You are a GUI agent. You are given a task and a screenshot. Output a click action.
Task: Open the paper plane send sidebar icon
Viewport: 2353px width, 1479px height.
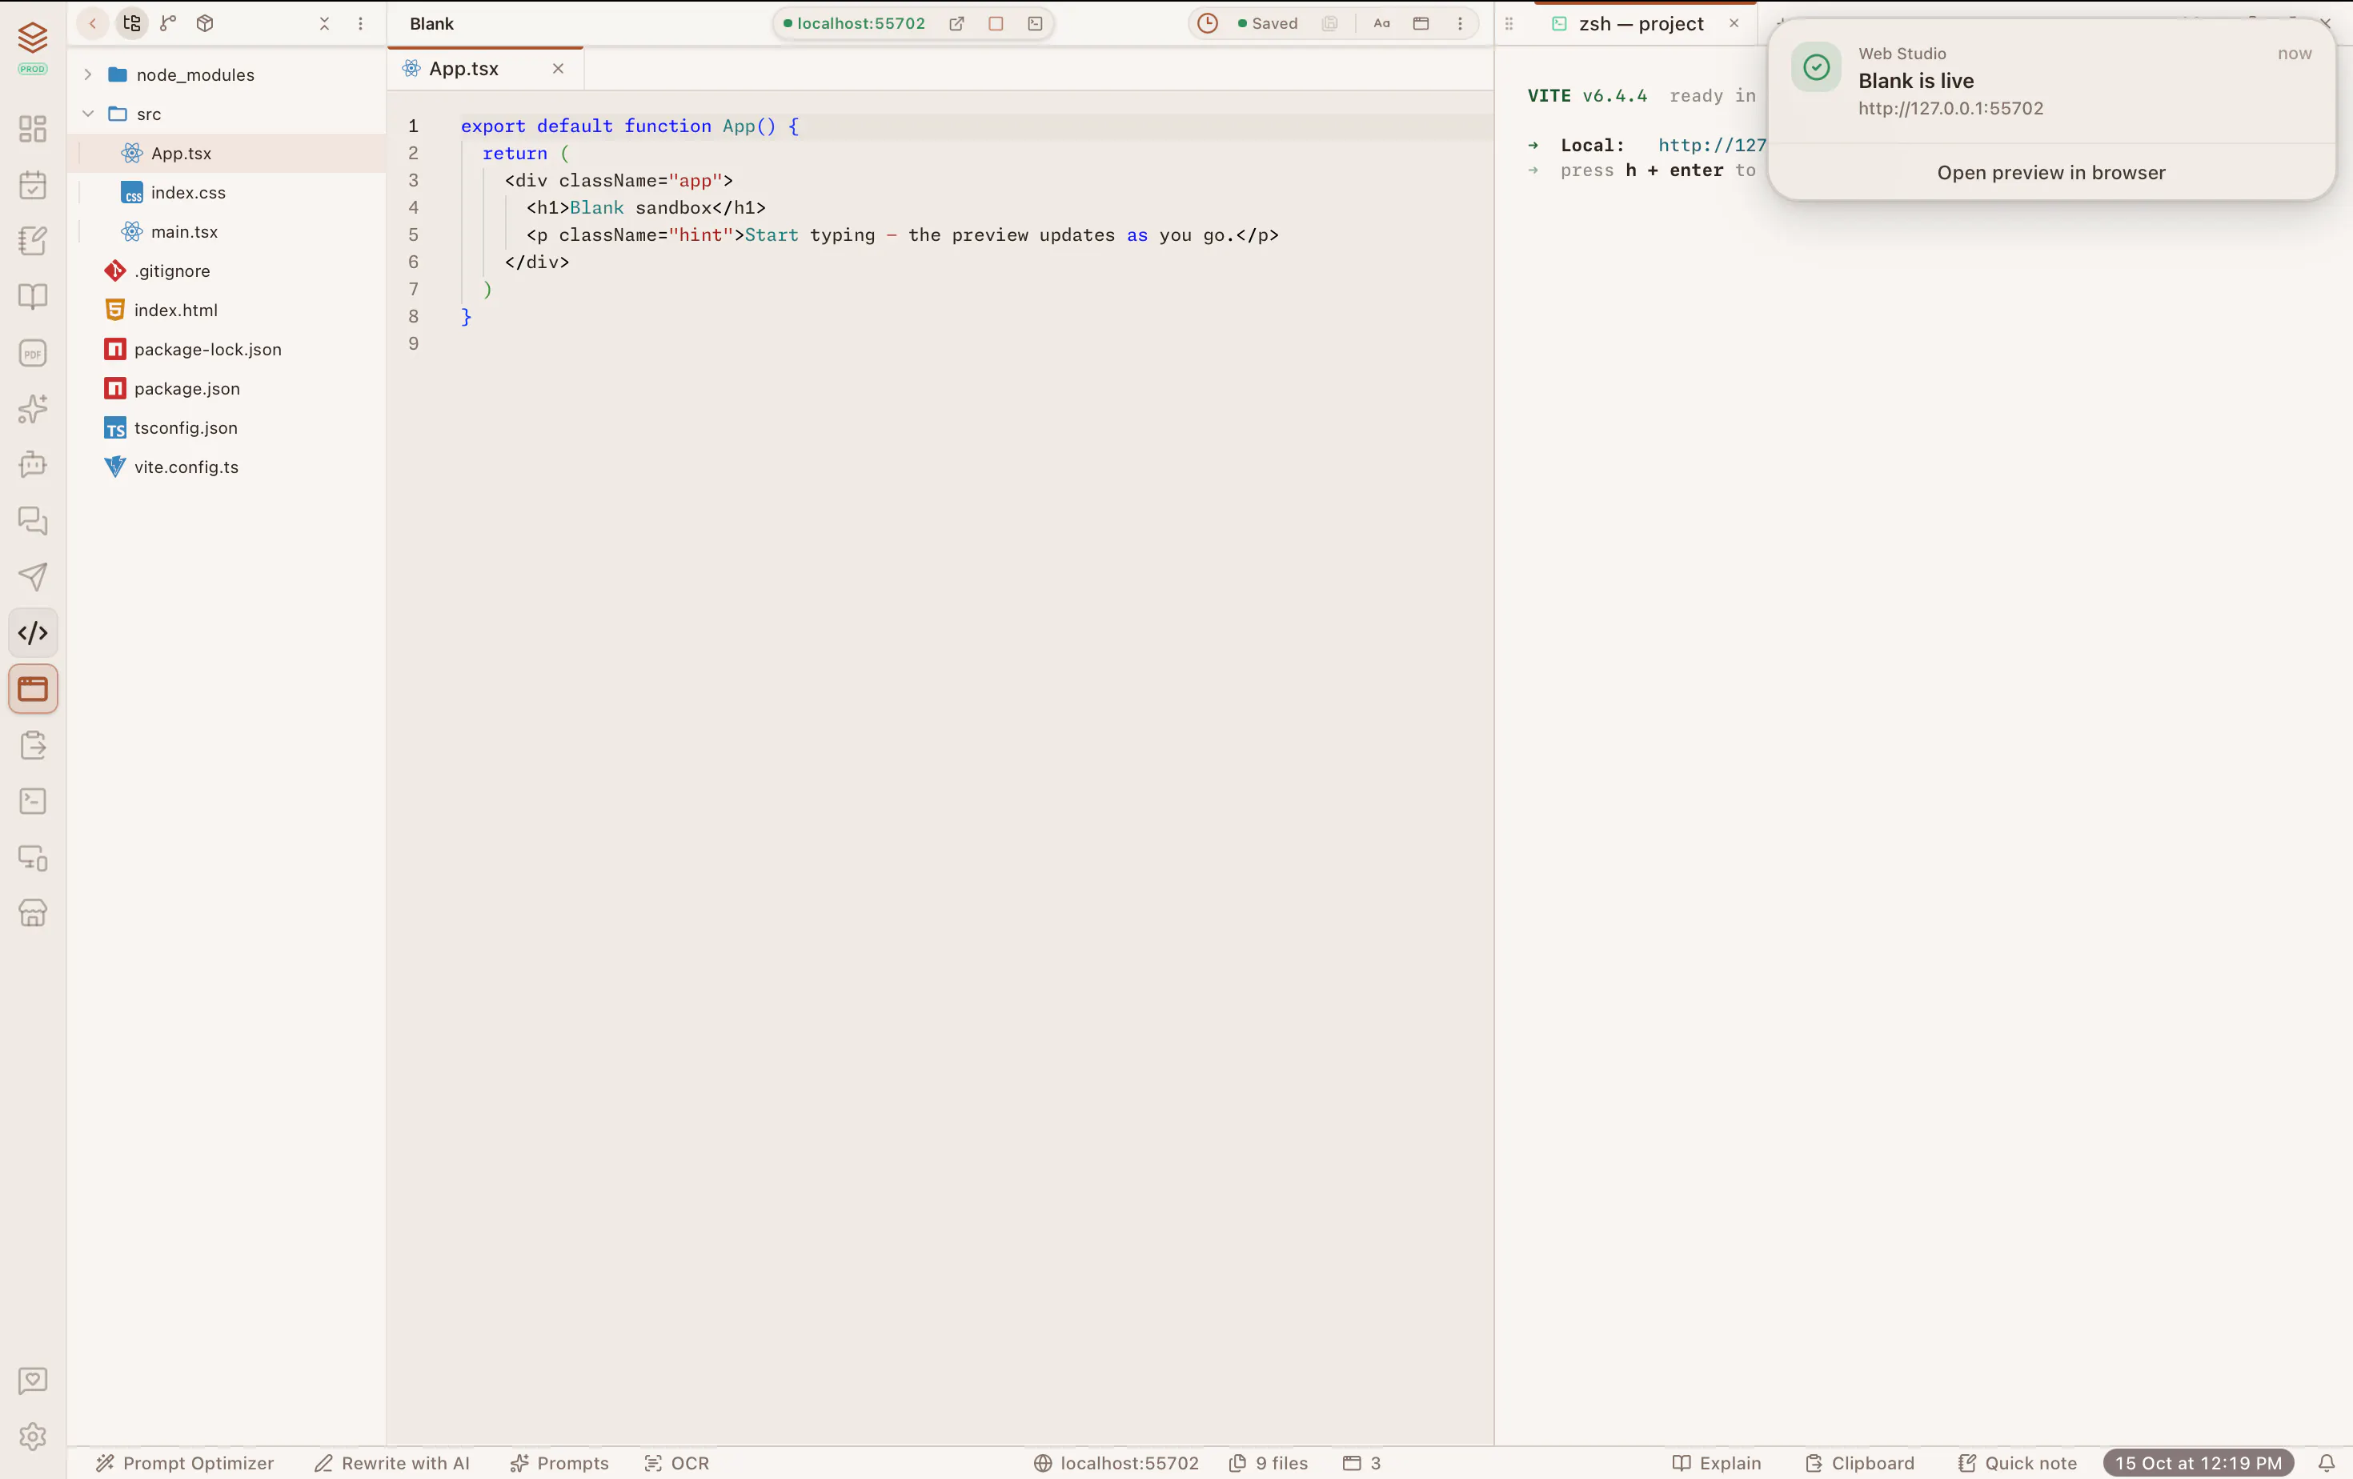[x=34, y=576]
